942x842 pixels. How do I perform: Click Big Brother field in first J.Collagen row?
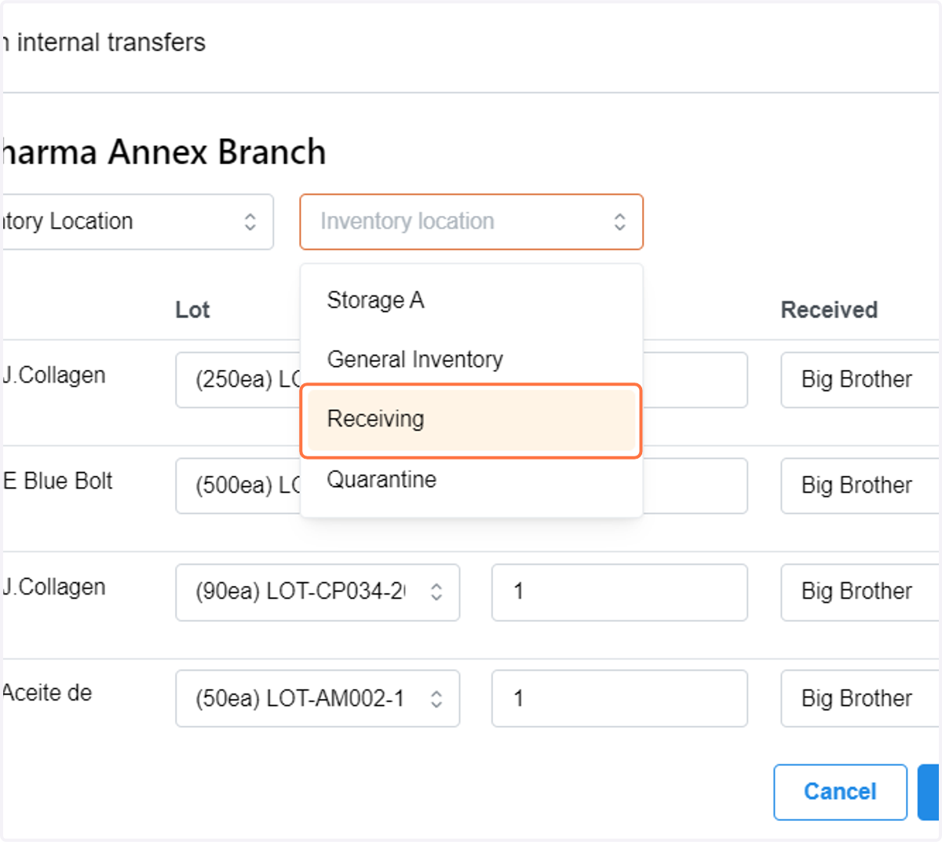(861, 380)
